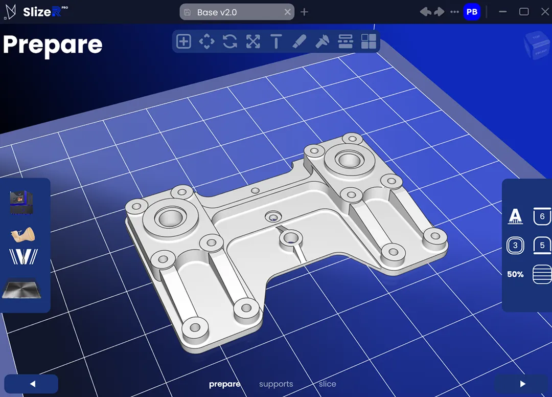
Task: Click the add model plus icon
Action: [183, 41]
